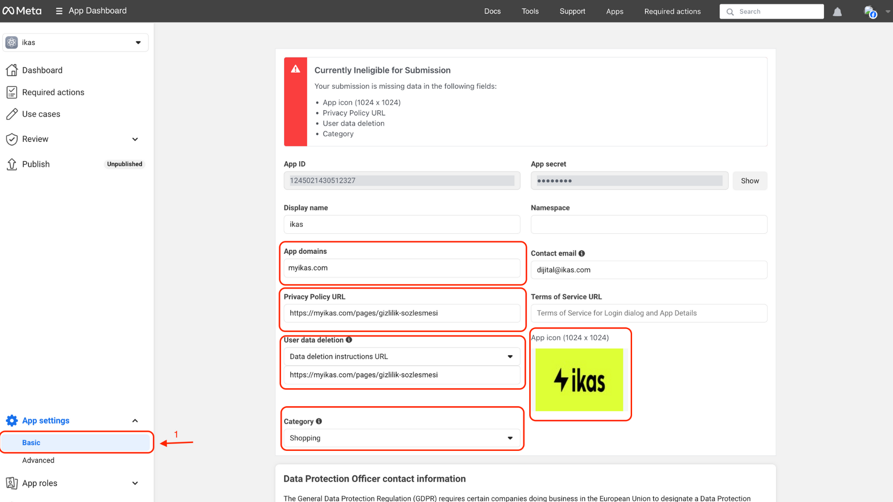This screenshot has height=502, width=893.
Task: Click the data deletion URL input
Action: coord(402,375)
